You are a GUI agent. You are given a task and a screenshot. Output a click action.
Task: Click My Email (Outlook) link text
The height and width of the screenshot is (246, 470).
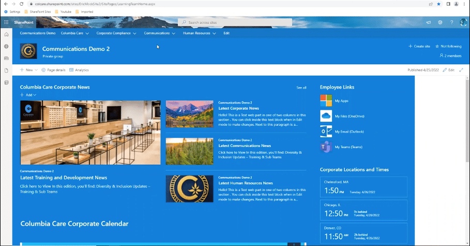pos(349,132)
